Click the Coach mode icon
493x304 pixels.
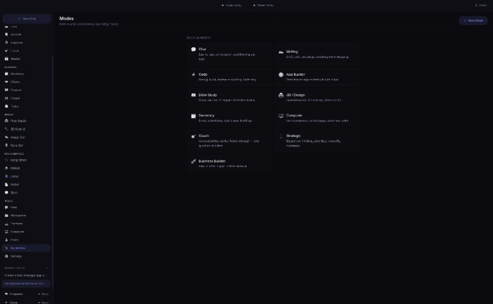[194, 136]
